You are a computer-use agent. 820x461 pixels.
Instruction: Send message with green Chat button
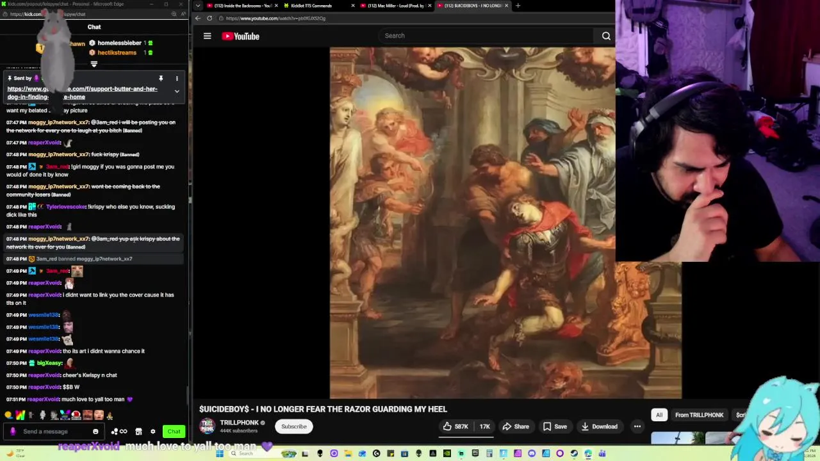pyautogui.click(x=174, y=432)
